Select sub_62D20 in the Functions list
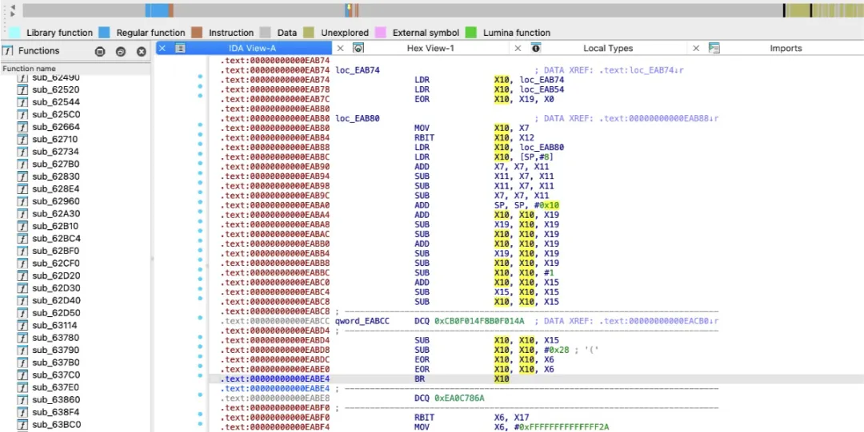The height and width of the screenshot is (432, 864). 55,275
